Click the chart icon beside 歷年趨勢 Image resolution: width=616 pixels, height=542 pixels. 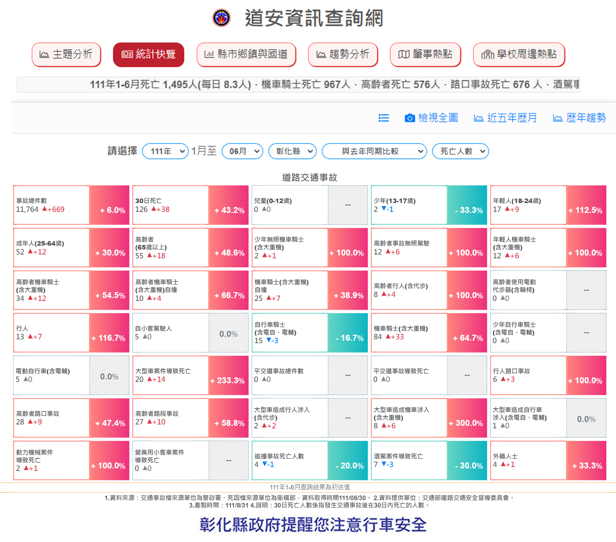(x=558, y=118)
